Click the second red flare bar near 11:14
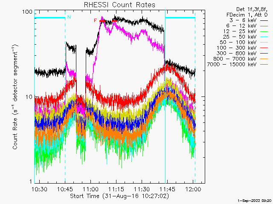Screen dimensions: 273x204 115,21
